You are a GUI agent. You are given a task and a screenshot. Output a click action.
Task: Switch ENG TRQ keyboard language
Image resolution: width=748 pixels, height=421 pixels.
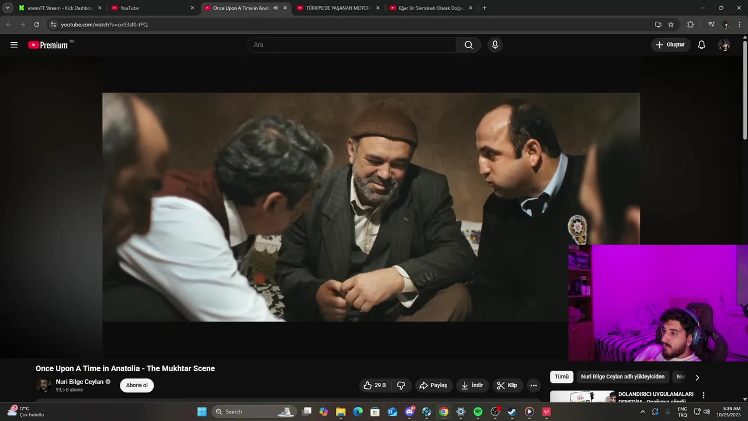(683, 412)
